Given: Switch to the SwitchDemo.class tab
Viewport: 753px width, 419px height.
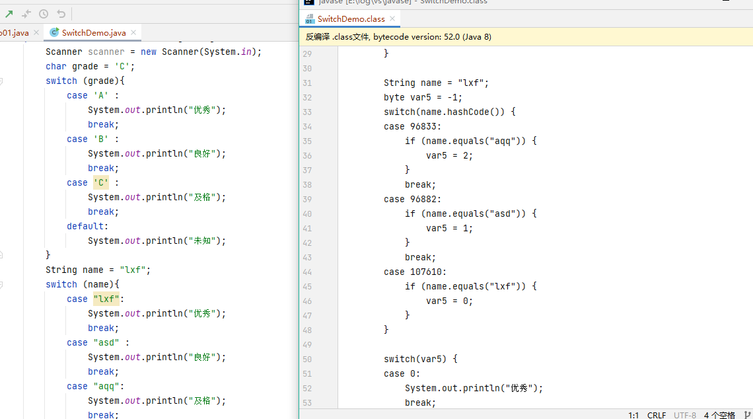Looking at the screenshot, I should [x=351, y=19].
